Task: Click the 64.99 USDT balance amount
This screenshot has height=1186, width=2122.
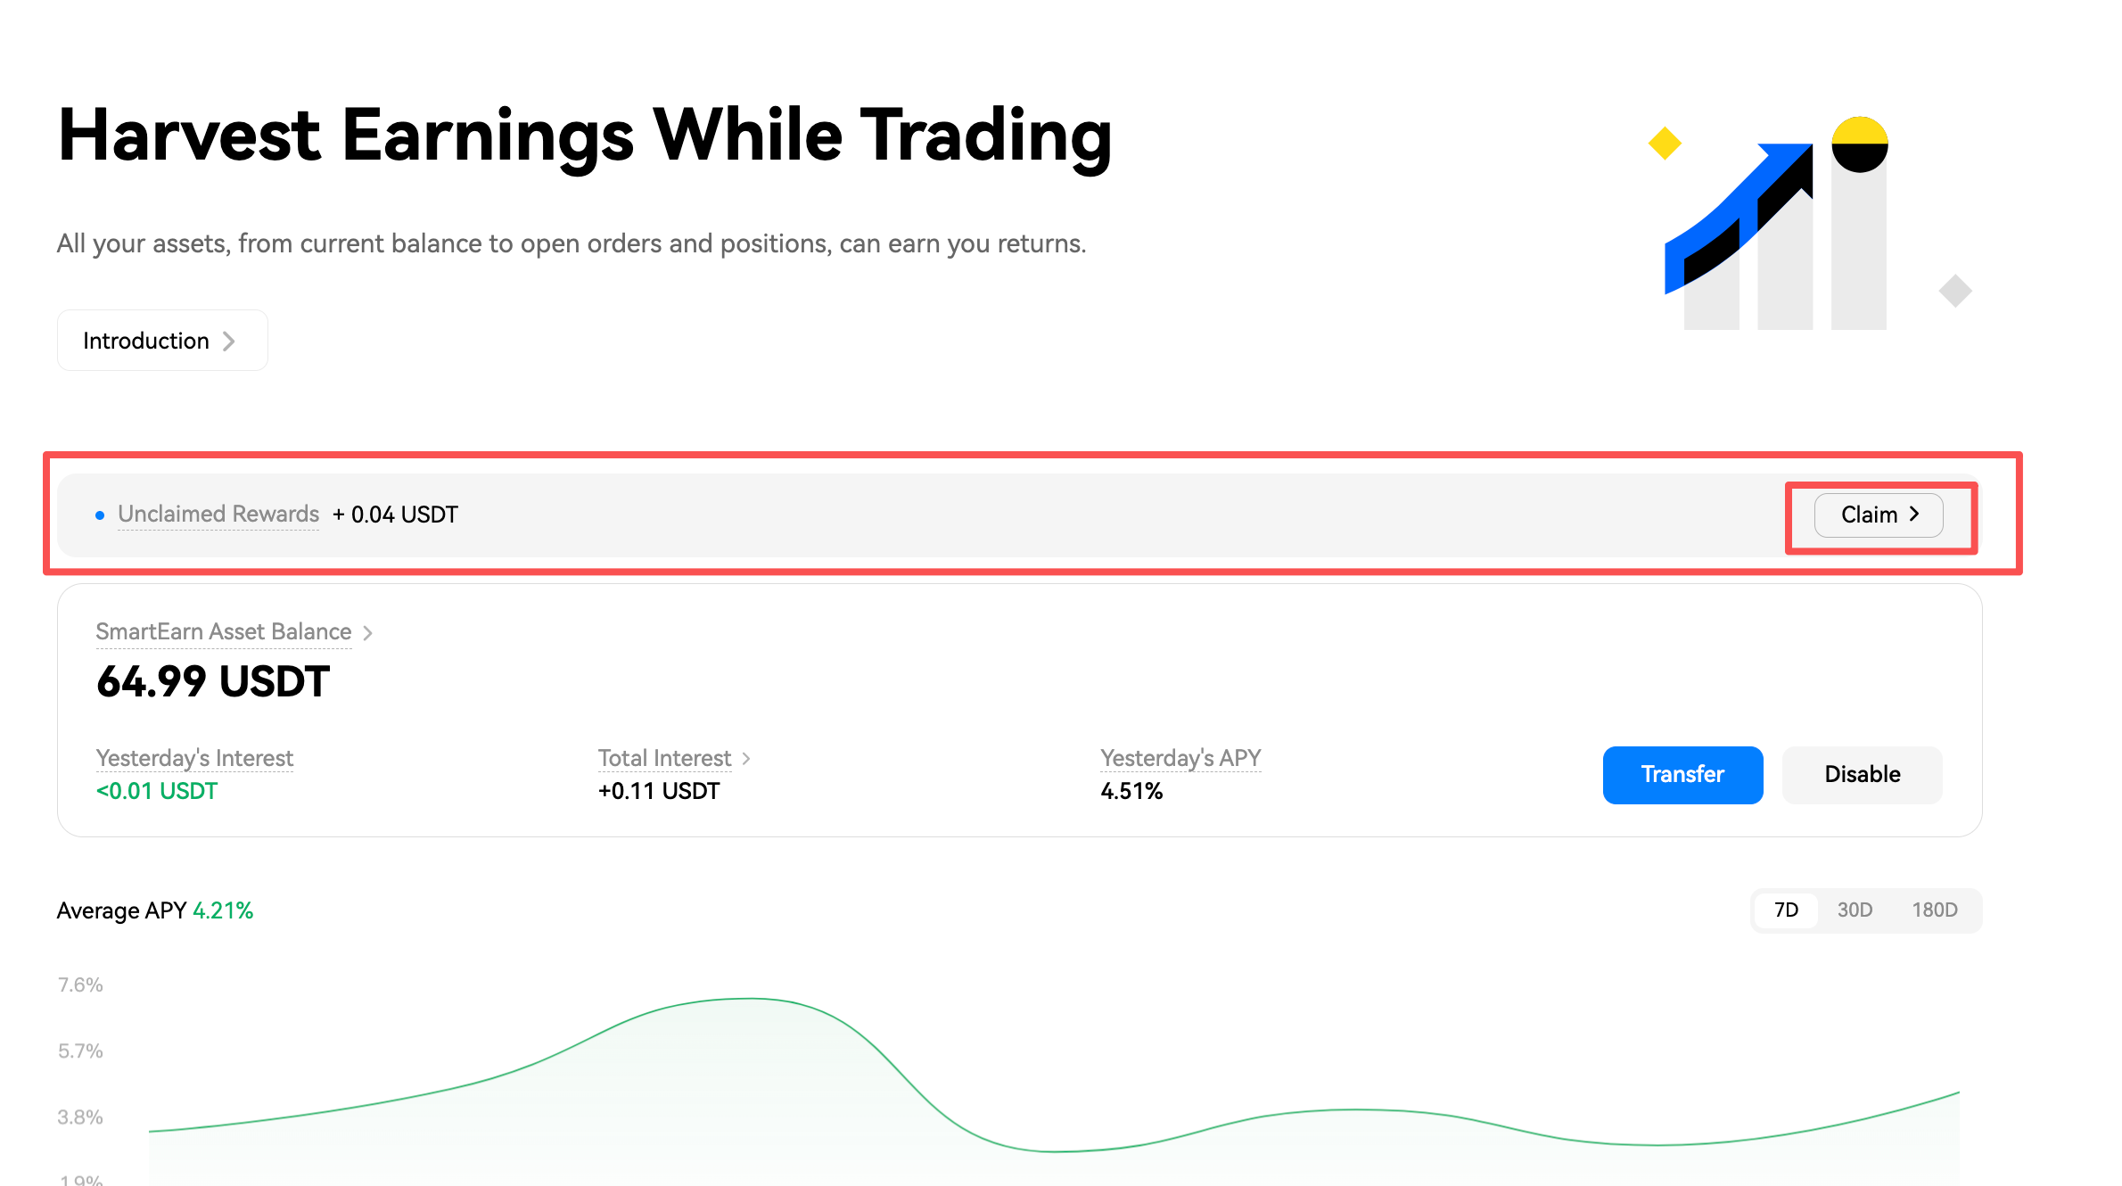Action: (x=213, y=682)
